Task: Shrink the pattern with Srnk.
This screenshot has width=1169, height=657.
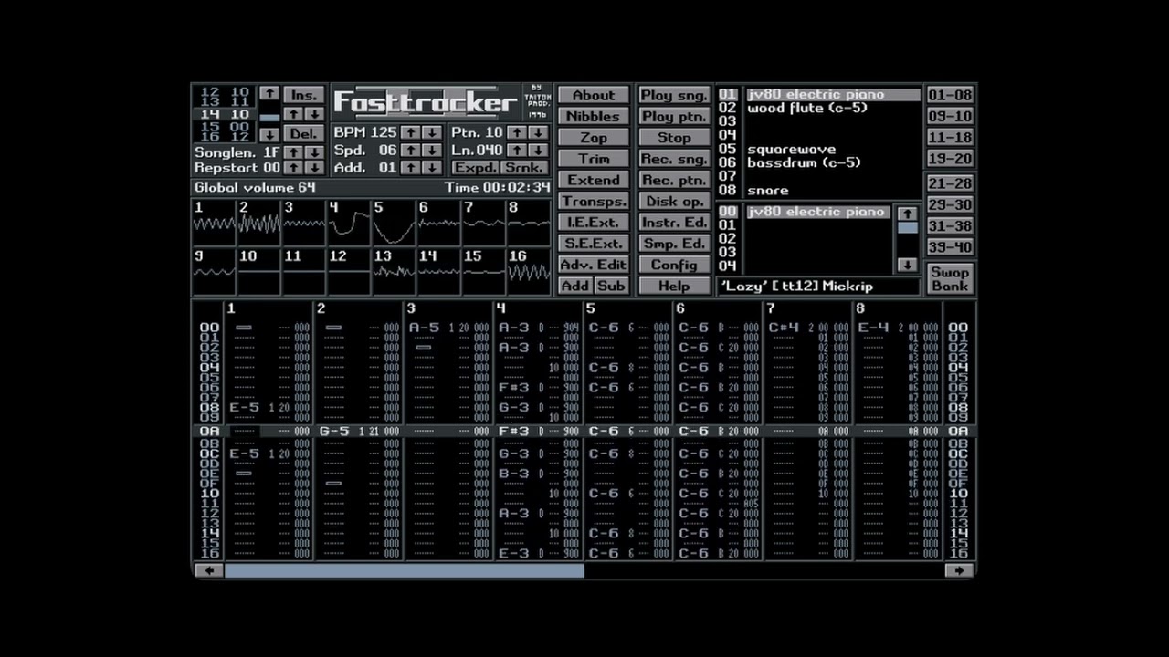Action: [x=524, y=168]
